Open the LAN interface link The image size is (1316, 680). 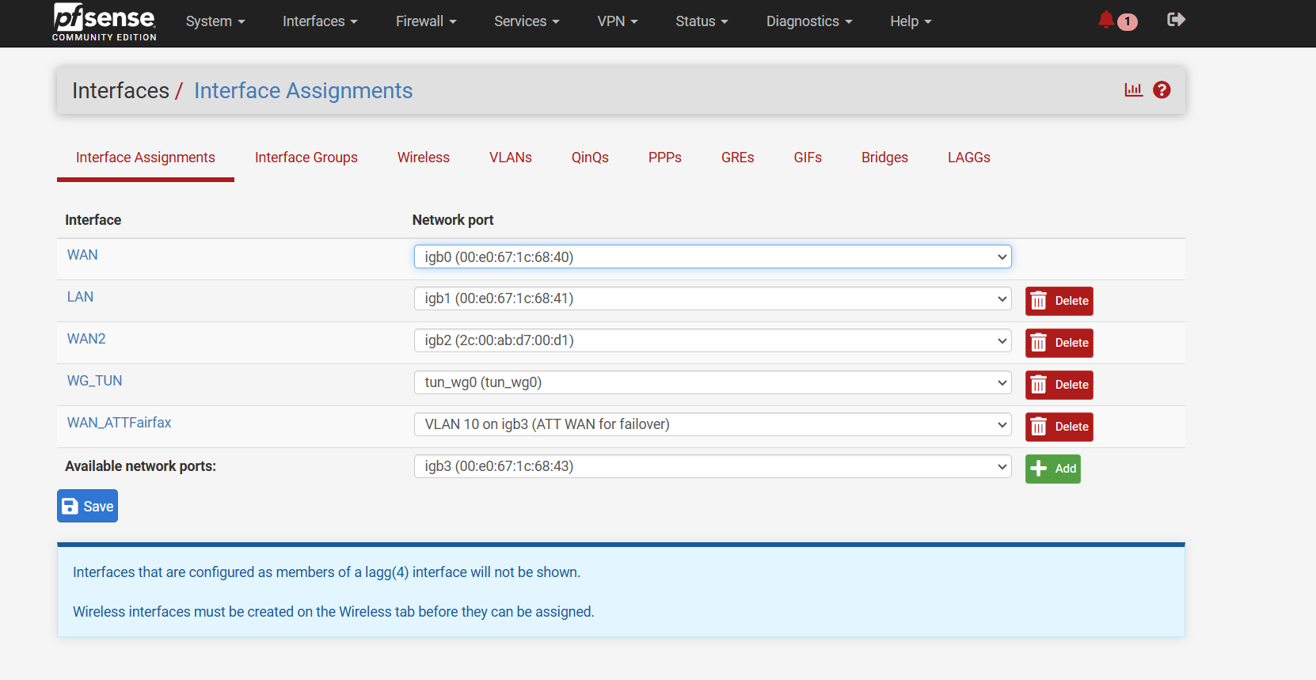click(x=80, y=297)
